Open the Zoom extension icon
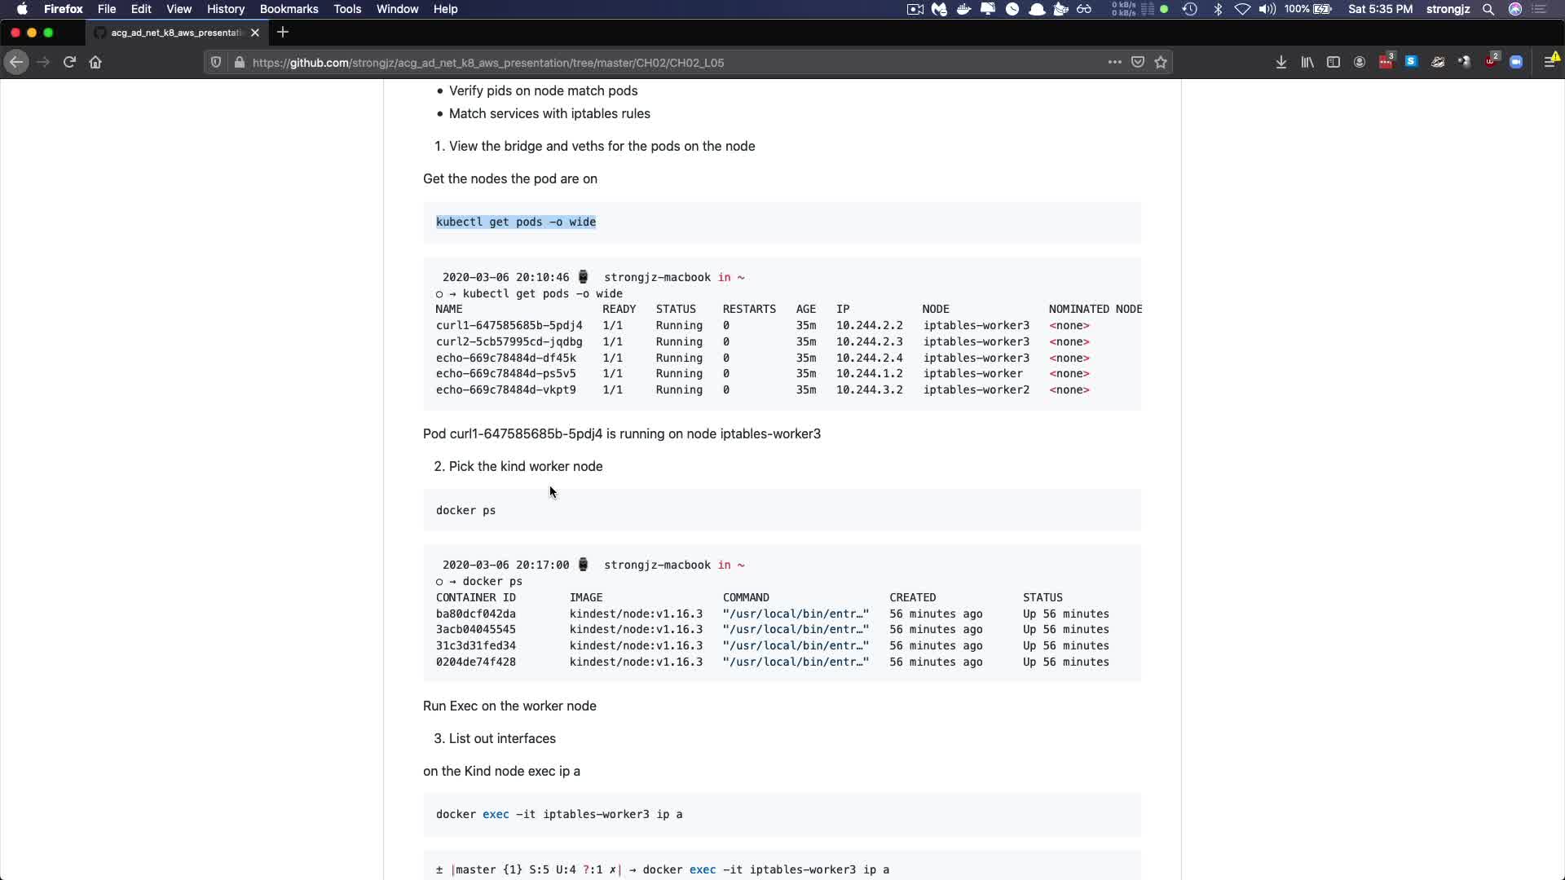Screen dimensions: 1565x880 point(1516,62)
